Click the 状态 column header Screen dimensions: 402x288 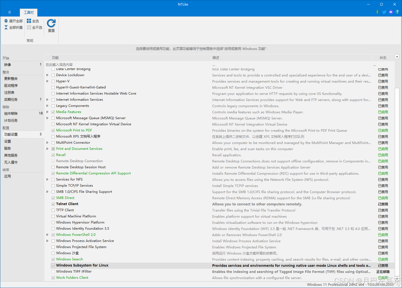point(383,58)
